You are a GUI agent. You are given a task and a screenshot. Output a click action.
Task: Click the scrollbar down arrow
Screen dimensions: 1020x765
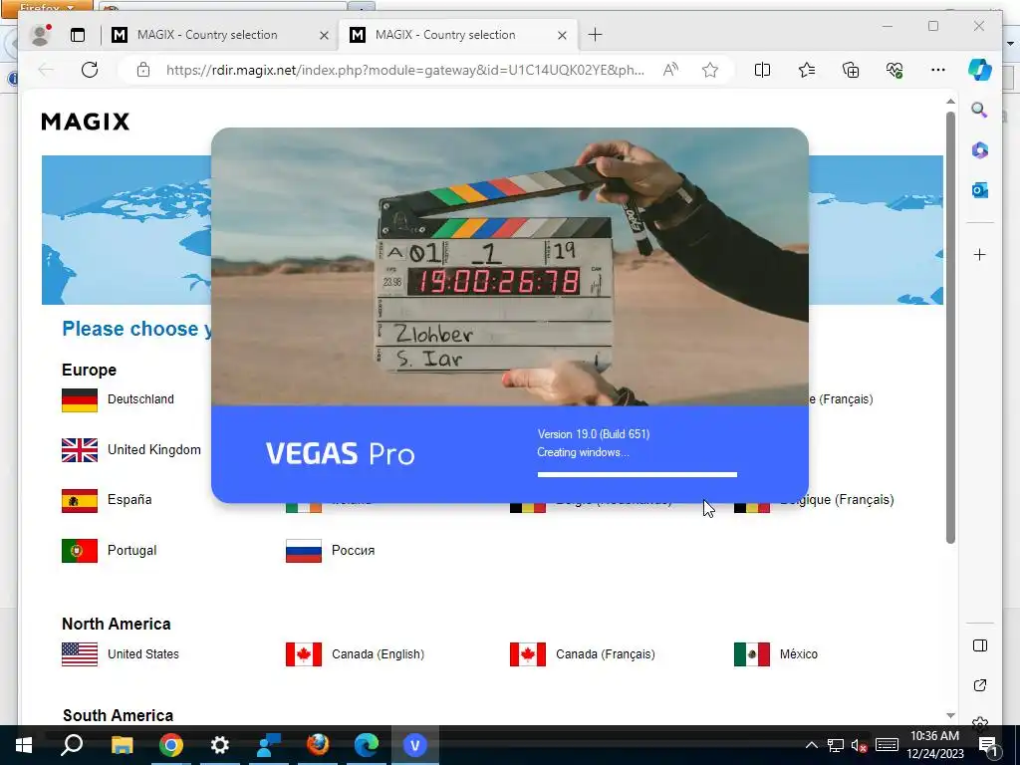[x=950, y=715]
